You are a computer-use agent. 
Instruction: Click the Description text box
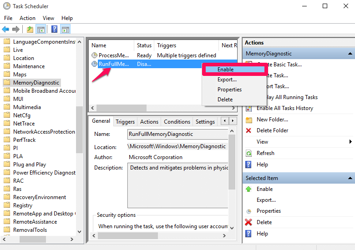click(x=177, y=186)
